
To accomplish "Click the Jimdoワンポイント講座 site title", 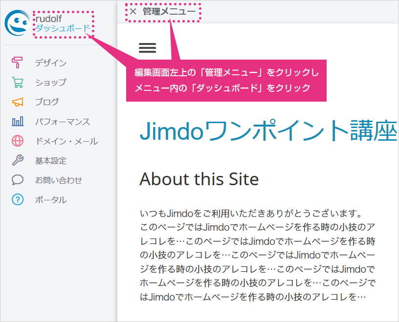I will [x=268, y=131].
